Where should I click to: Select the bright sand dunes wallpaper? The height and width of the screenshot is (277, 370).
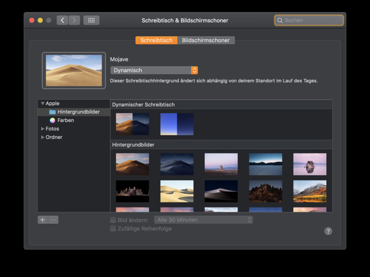(177, 191)
